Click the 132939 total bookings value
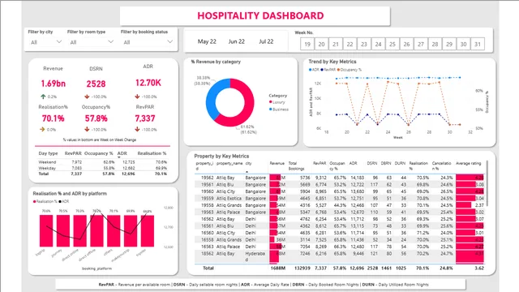519x292 pixels. click(x=302, y=268)
